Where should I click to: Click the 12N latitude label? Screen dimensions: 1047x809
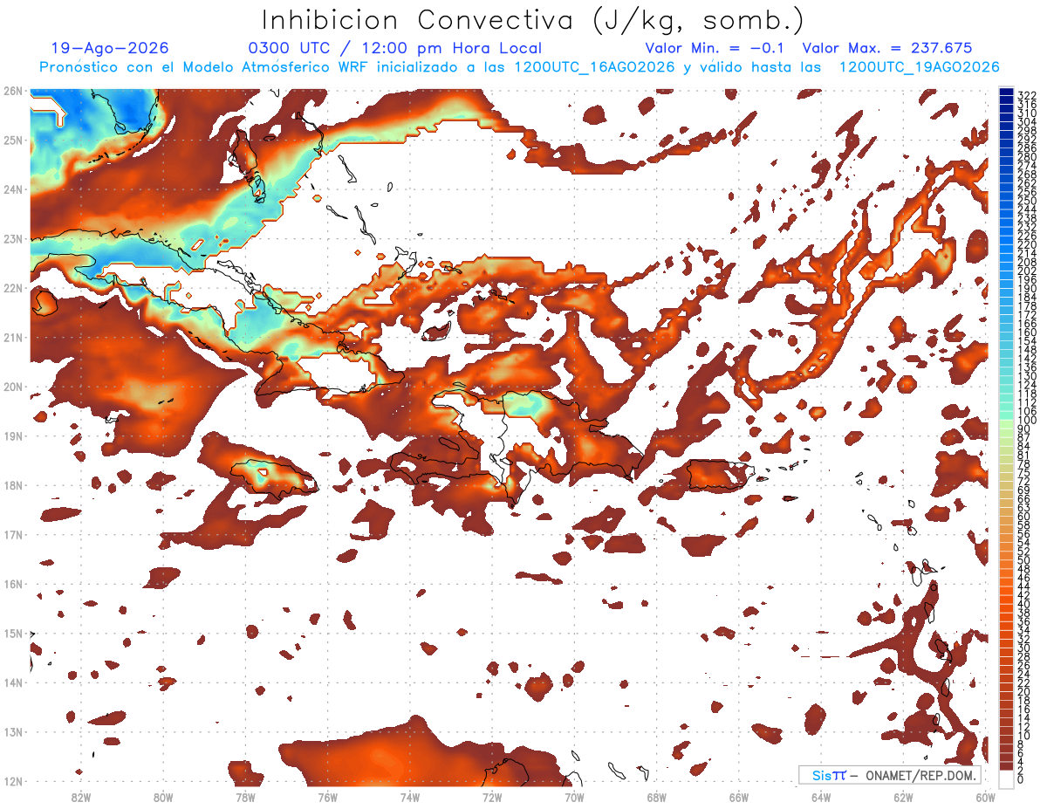(x=13, y=781)
